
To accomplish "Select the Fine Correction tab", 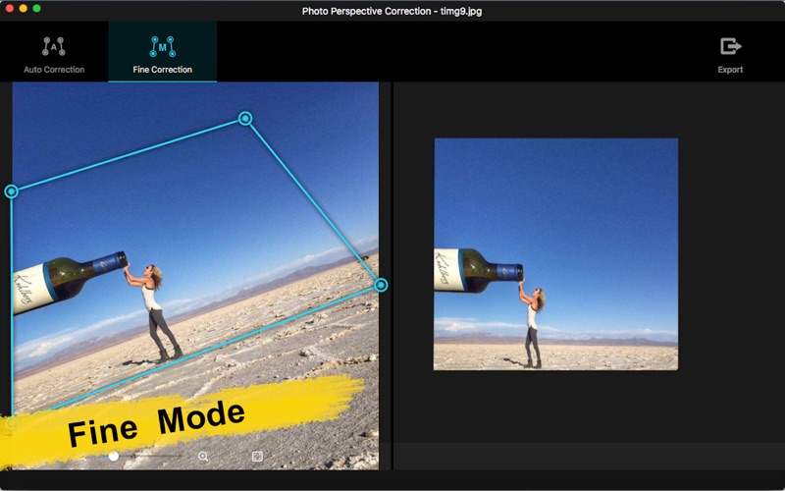I will tap(162, 54).
